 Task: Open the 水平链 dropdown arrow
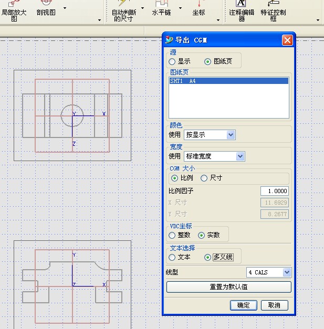point(180,8)
